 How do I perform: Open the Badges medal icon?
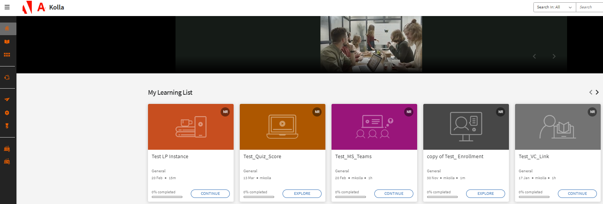7,126
